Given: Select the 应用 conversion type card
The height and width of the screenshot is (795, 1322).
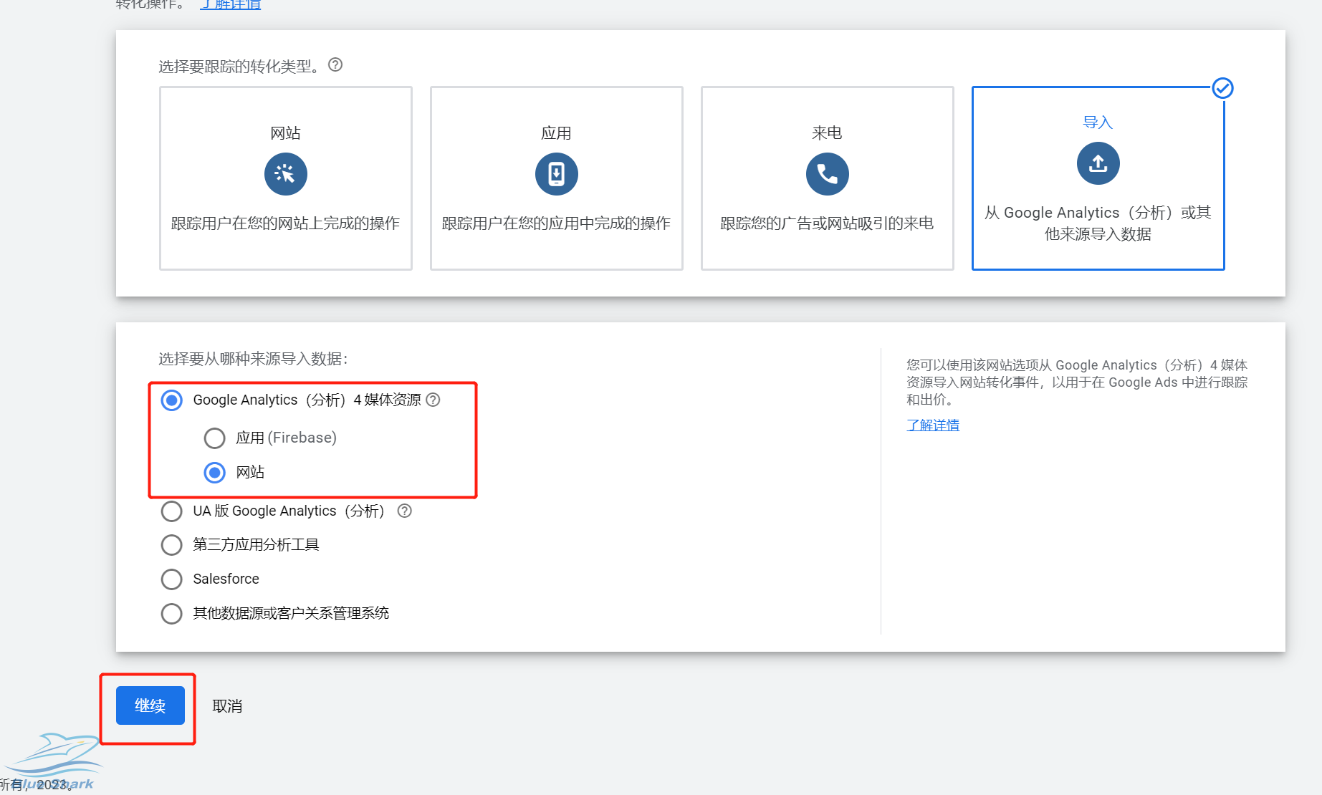Looking at the screenshot, I should tap(557, 178).
